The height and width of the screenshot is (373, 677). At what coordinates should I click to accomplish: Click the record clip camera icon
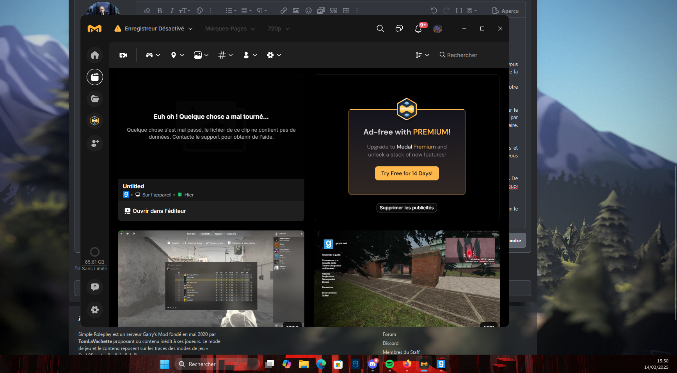coord(123,55)
